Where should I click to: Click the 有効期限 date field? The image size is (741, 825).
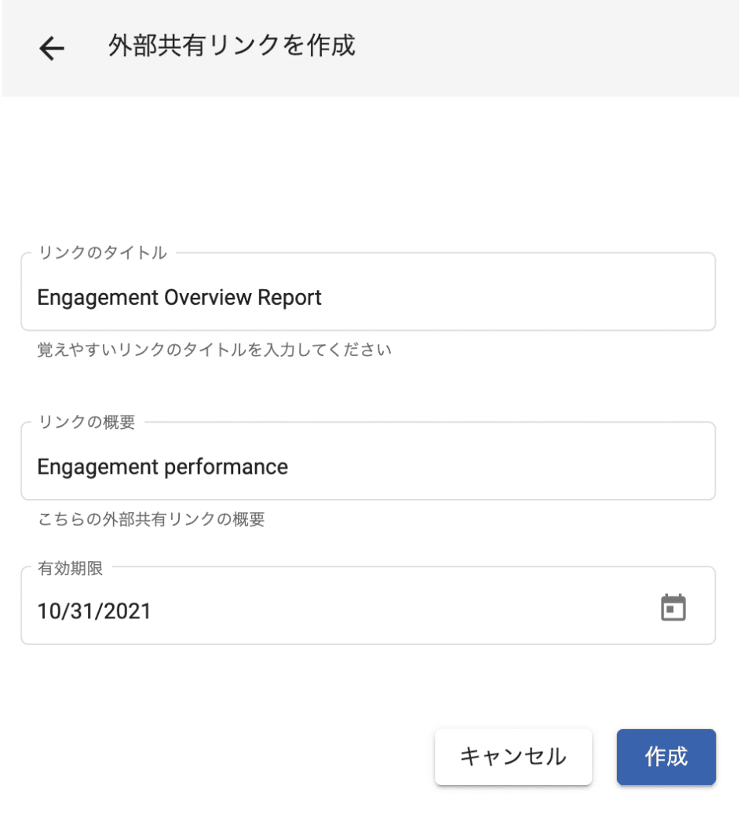point(338,610)
